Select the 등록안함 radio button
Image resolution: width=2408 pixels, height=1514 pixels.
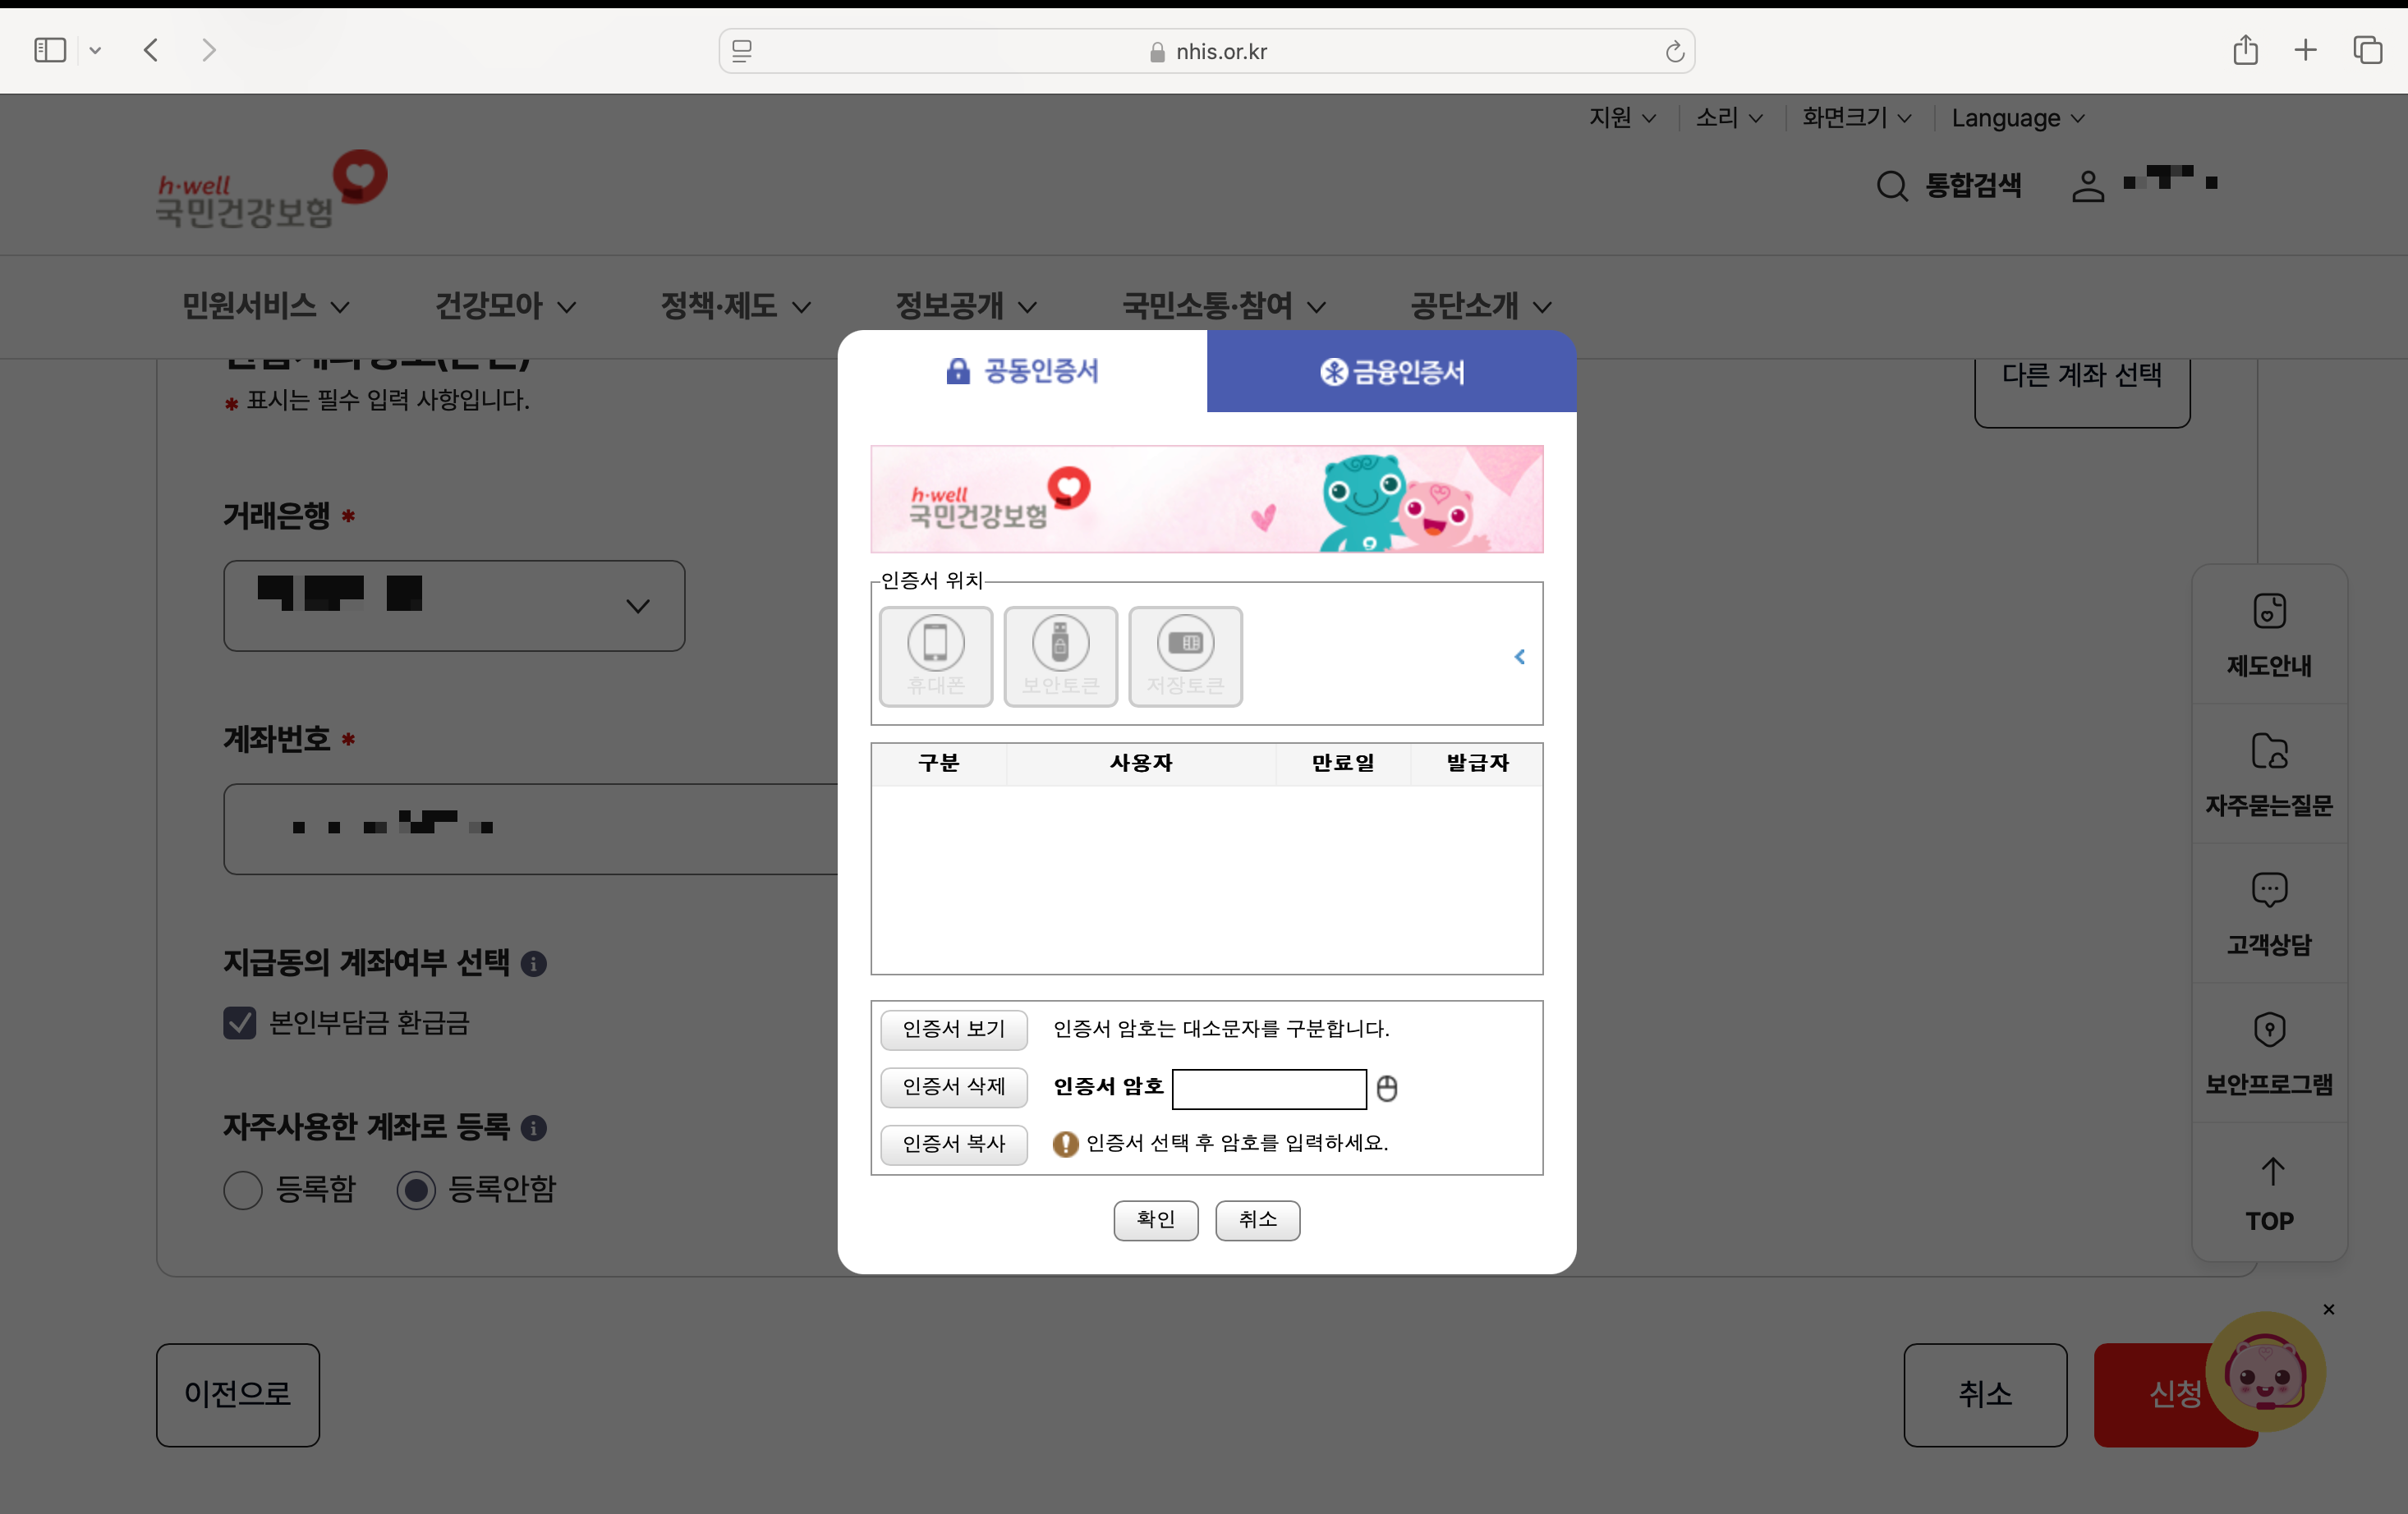click(416, 1189)
